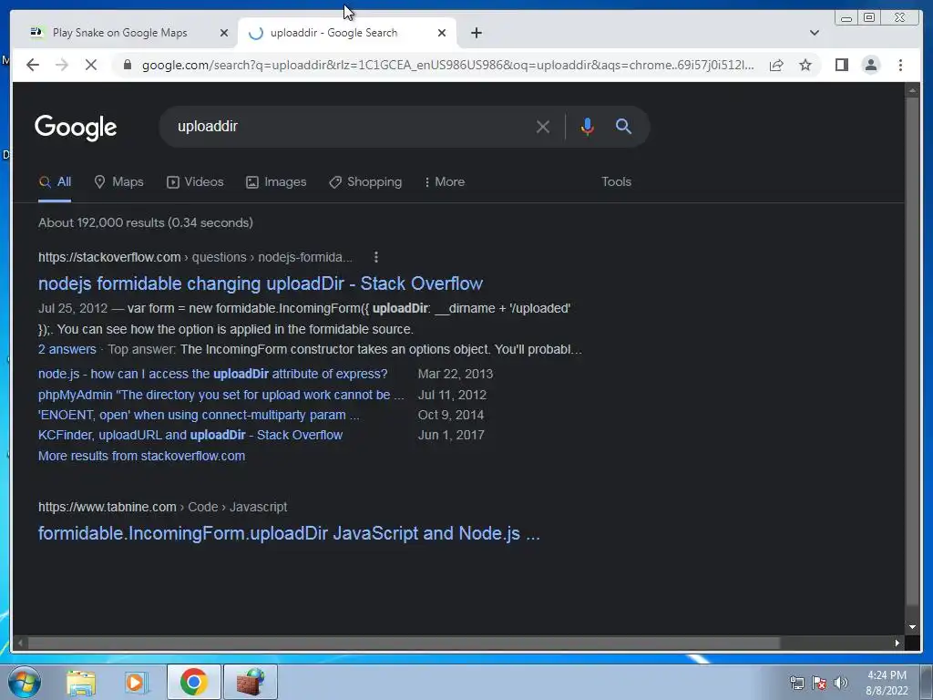The width and height of the screenshot is (933, 700).
Task: Click the stackoverflow.com URL breadcrumb
Action: [195, 257]
